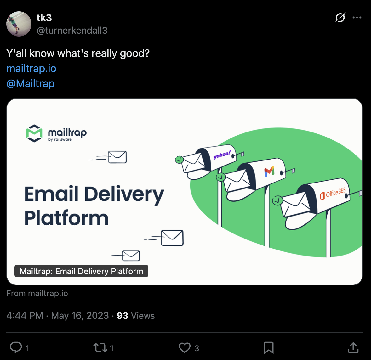
Task: Click the handle @turnerkendall3
Action: tap(72, 31)
